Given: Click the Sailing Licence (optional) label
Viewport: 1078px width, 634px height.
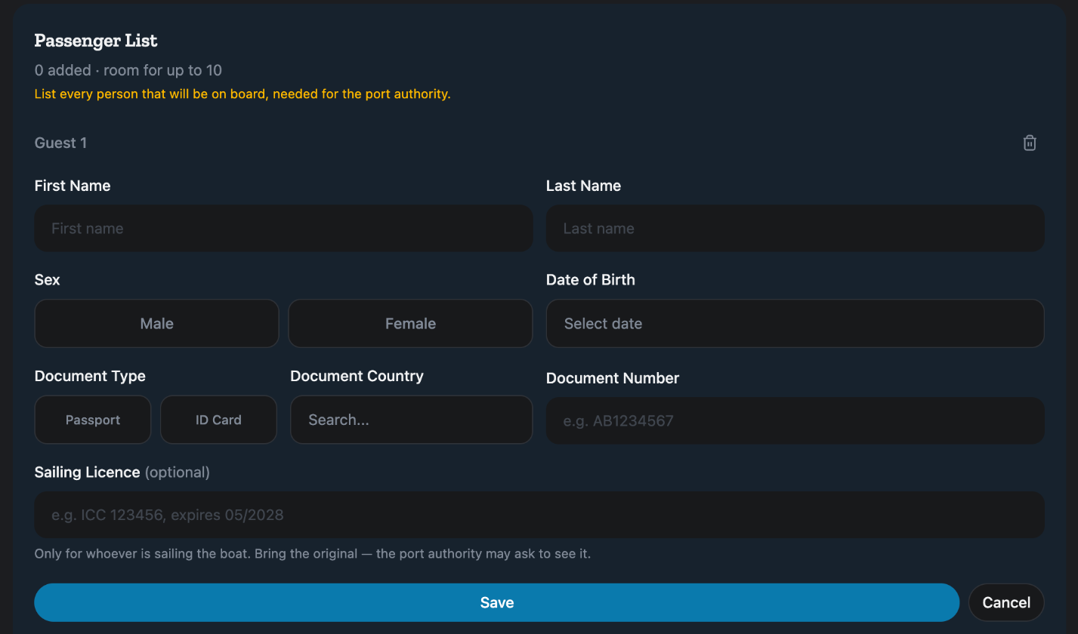Looking at the screenshot, I should [122, 472].
